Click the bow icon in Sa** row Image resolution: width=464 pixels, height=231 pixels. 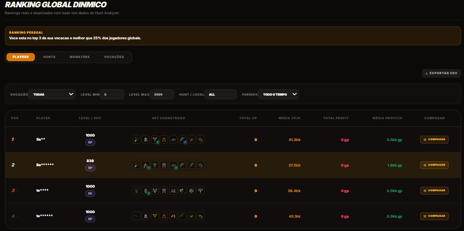[x=182, y=139]
